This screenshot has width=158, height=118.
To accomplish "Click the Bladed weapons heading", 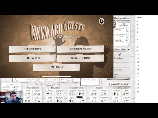I will point(77,88).
